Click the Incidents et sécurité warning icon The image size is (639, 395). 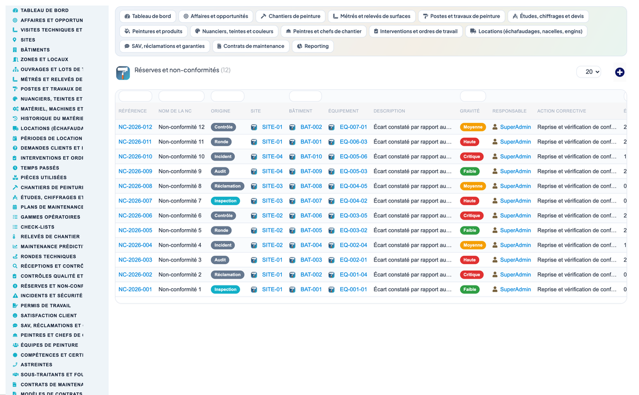pos(15,296)
